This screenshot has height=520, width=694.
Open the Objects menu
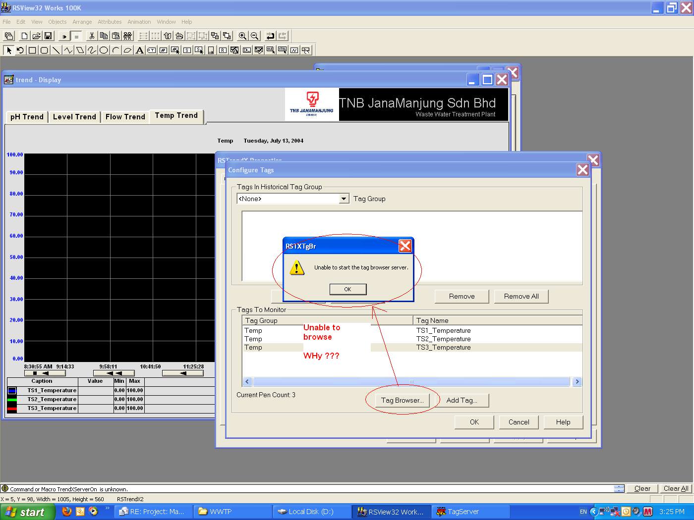coord(58,22)
